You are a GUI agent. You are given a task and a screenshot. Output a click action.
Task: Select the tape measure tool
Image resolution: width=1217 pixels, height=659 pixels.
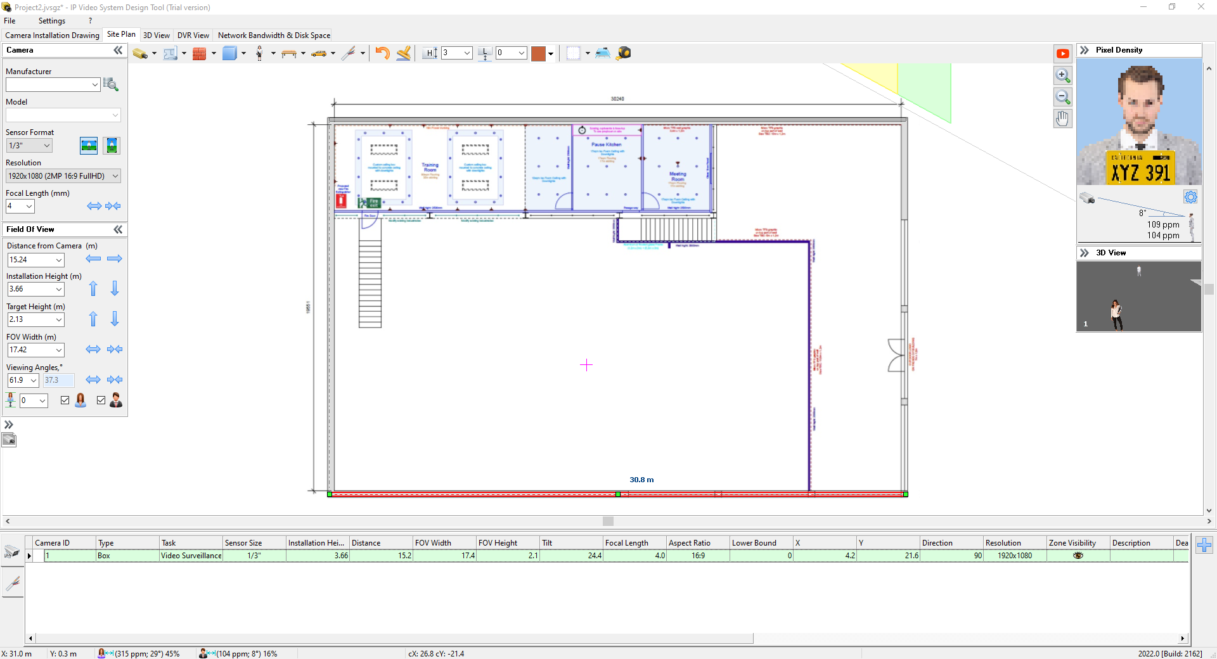coord(624,53)
